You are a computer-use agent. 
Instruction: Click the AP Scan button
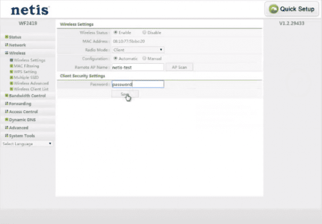179,67
